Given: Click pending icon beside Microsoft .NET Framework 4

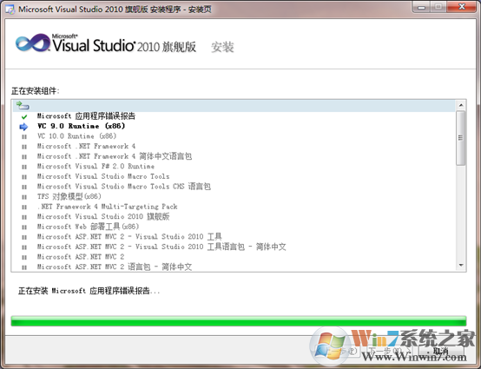Looking at the screenshot, I should [x=24, y=147].
